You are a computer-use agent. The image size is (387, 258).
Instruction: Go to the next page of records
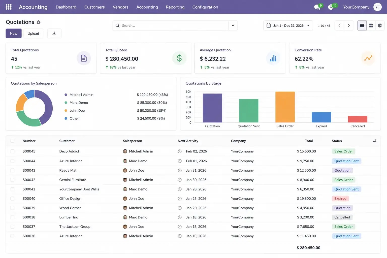(348, 25)
